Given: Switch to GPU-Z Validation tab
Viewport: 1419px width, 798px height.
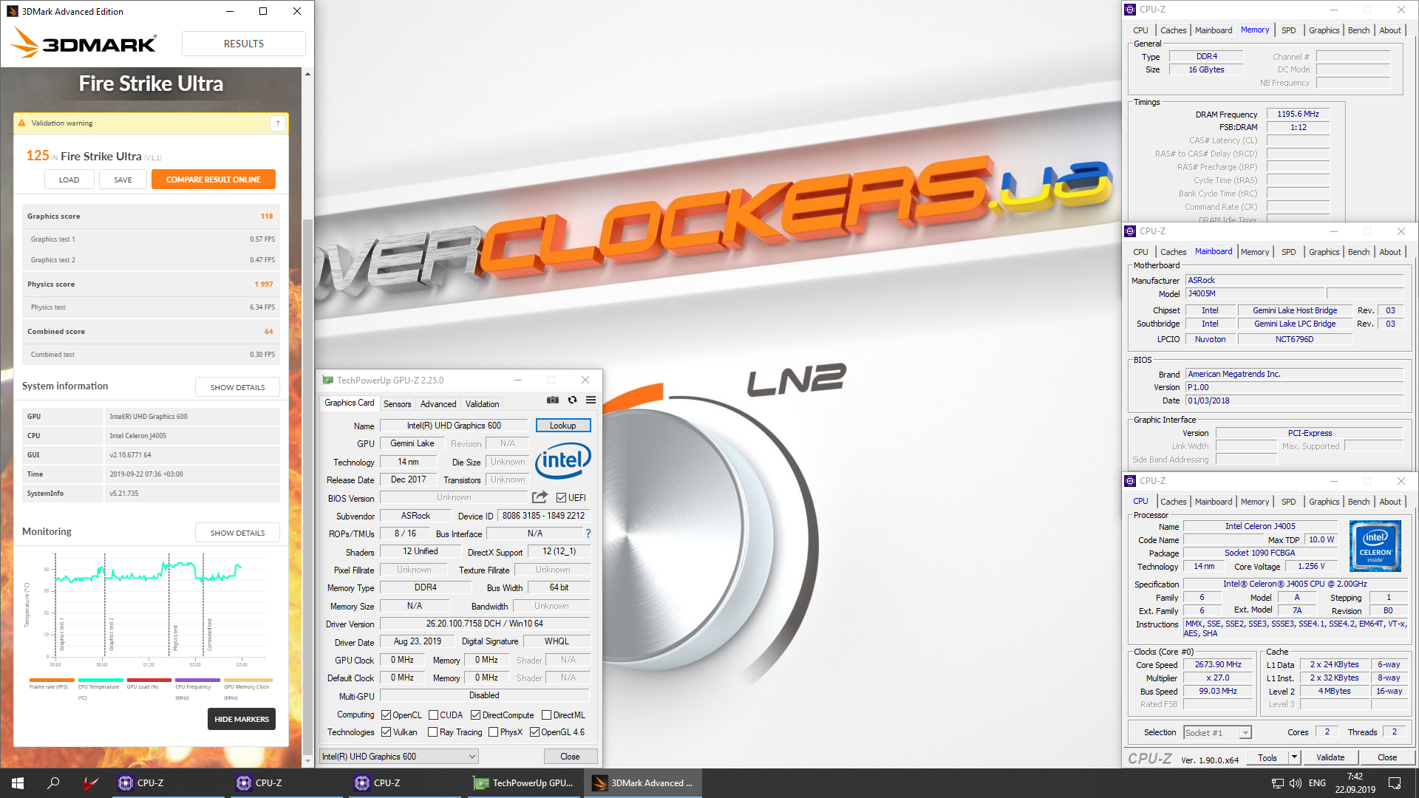Looking at the screenshot, I should [x=482, y=404].
